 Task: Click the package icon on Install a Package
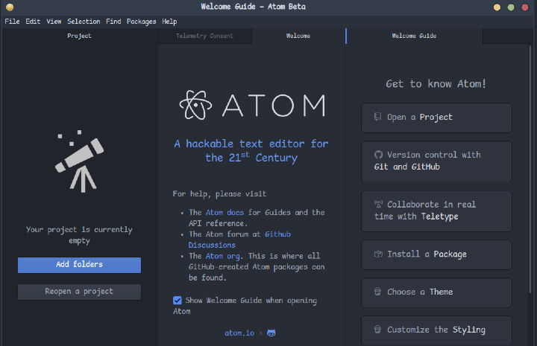pos(378,254)
